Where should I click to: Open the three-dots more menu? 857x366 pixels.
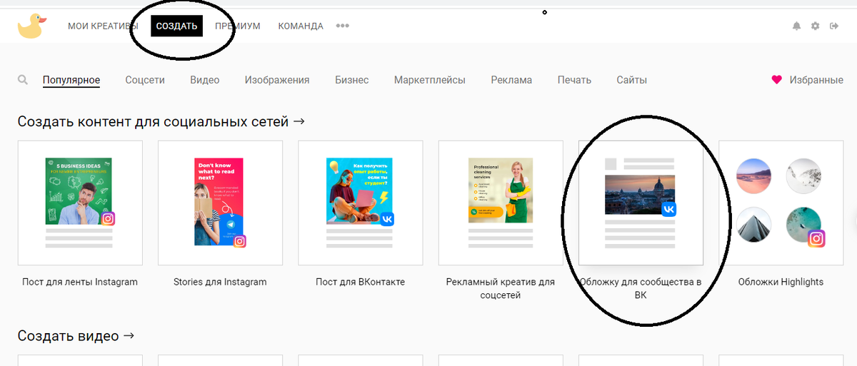pos(343,26)
